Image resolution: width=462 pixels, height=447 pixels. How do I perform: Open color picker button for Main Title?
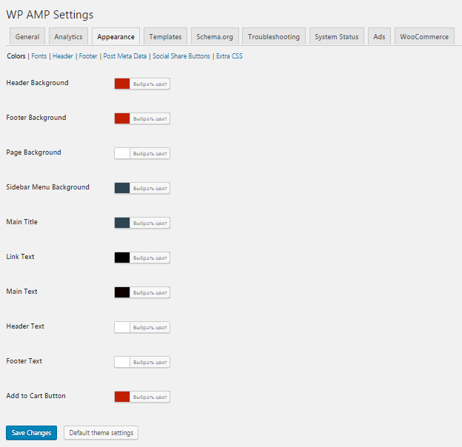[150, 223]
